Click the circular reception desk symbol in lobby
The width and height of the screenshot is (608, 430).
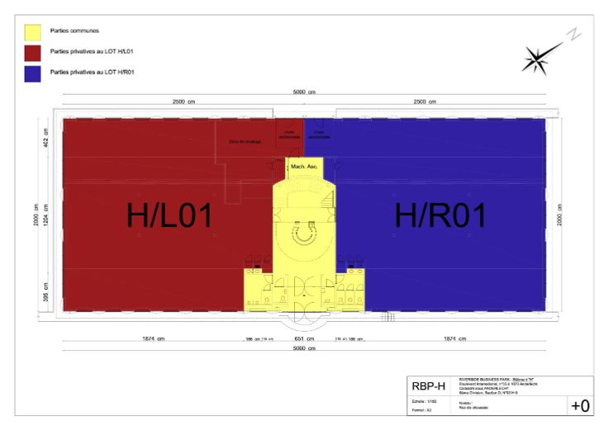[304, 234]
